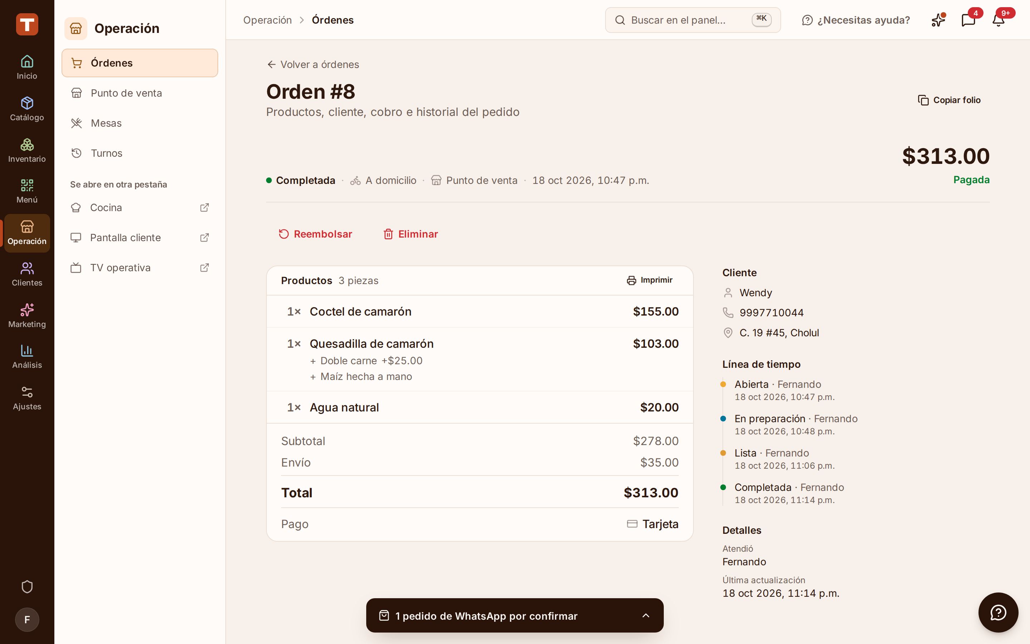The height and width of the screenshot is (644, 1030).
Task: Open notifications bell with 9+ badge
Action: click(998, 20)
